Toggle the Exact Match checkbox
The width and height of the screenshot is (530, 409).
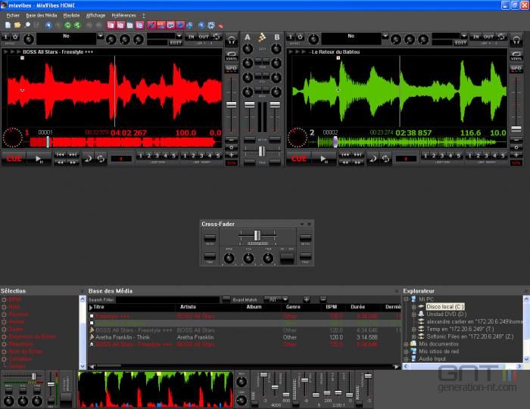point(226,299)
